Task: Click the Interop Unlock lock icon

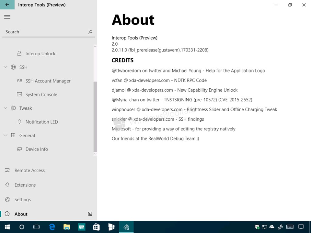Action: 19,53
